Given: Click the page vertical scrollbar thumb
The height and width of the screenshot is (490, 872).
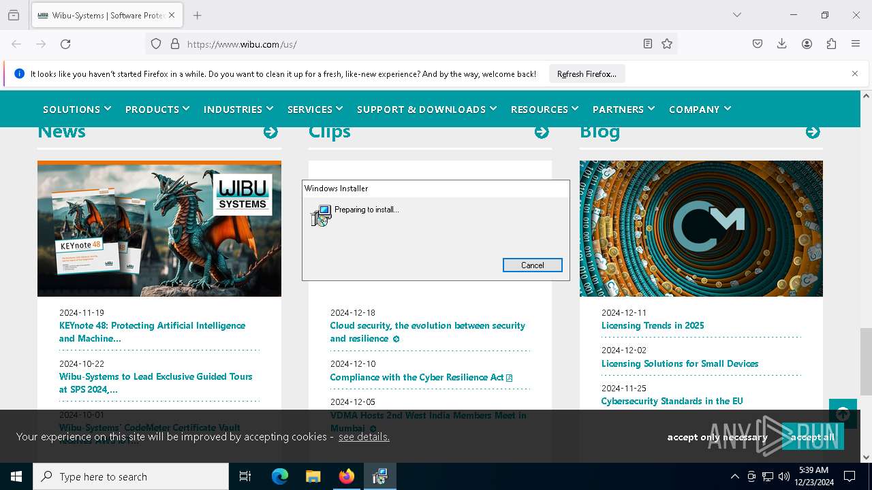Looking at the screenshot, I should click(866, 361).
